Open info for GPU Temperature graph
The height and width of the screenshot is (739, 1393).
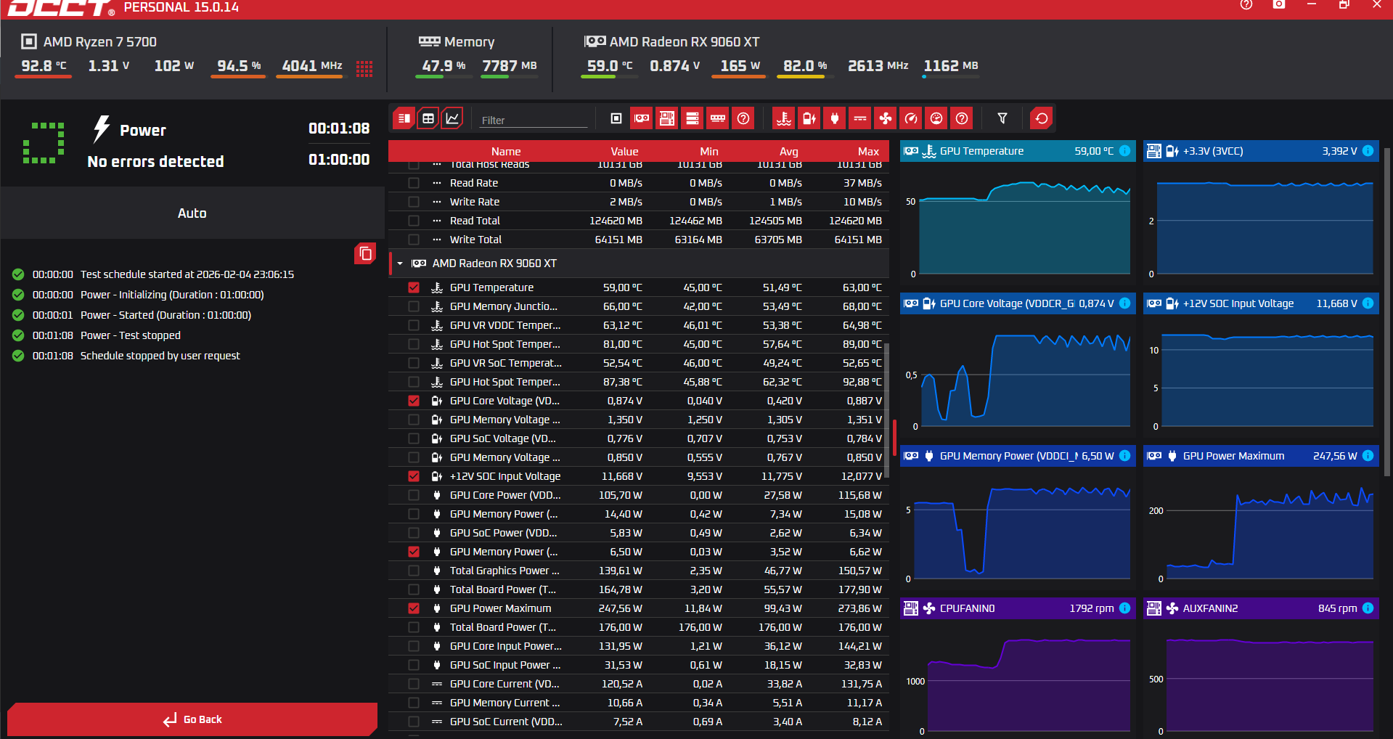[1124, 151]
